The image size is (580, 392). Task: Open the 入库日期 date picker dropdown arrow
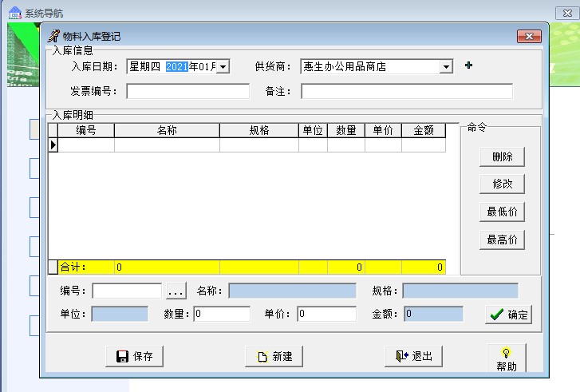[223, 66]
